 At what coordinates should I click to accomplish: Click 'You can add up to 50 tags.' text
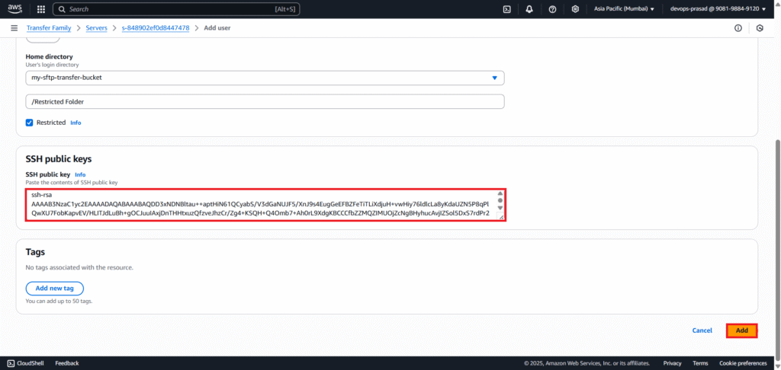coord(59,301)
